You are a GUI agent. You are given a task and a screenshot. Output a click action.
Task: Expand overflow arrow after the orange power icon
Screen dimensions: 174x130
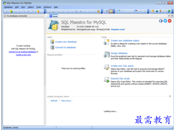102,11
